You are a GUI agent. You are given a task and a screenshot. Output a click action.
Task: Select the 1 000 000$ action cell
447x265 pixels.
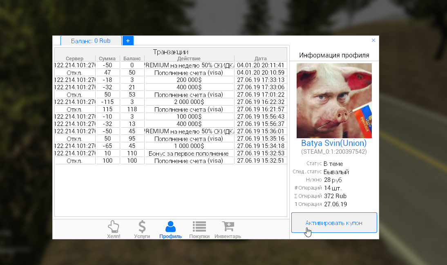189,146
